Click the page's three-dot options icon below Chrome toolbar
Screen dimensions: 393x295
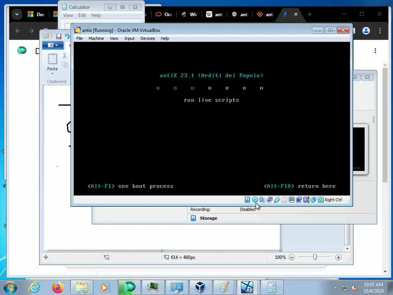375,51
